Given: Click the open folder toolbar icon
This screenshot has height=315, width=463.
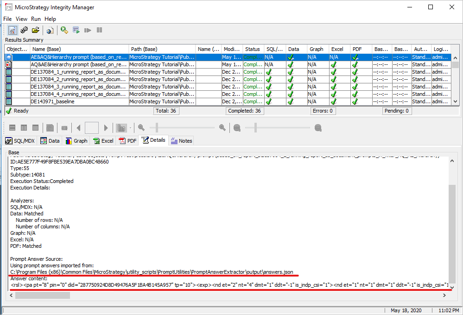Looking at the screenshot, I should (36, 30).
